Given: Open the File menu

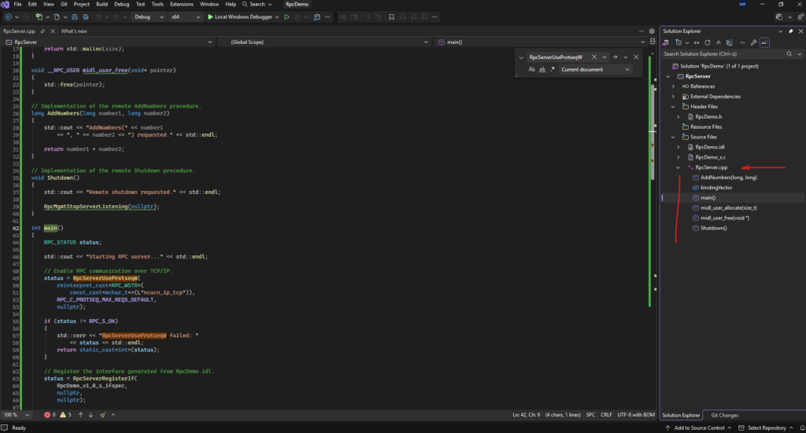Looking at the screenshot, I should 17,4.
